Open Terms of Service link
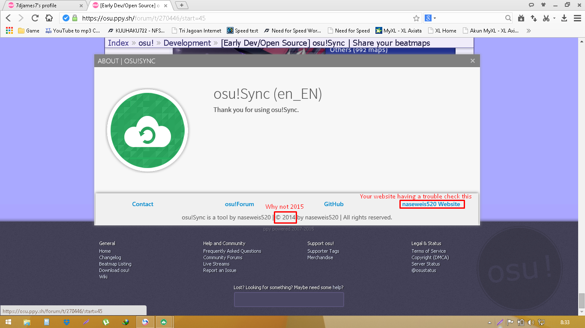This screenshot has width=585, height=328. (429, 251)
